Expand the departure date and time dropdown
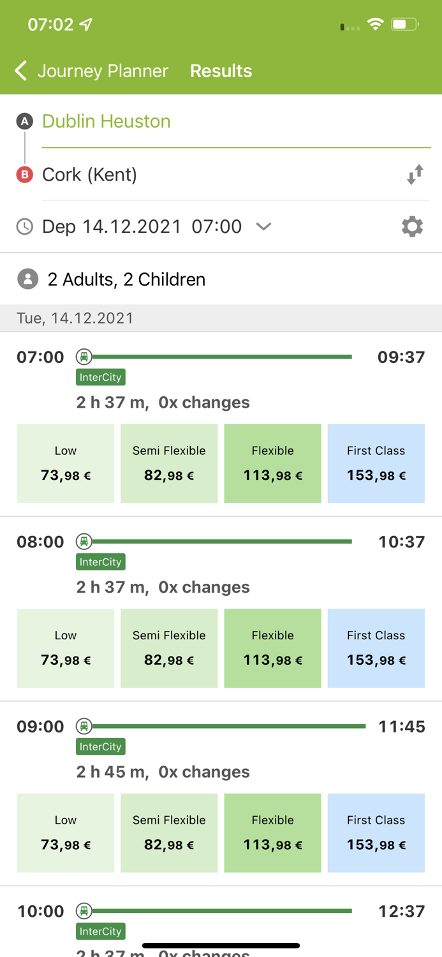 (x=263, y=226)
